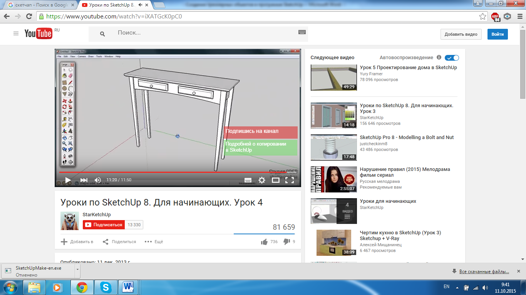Open the on-screen keyboard icon in search
Image resolution: width=526 pixels, height=295 pixels.
(x=302, y=32)
